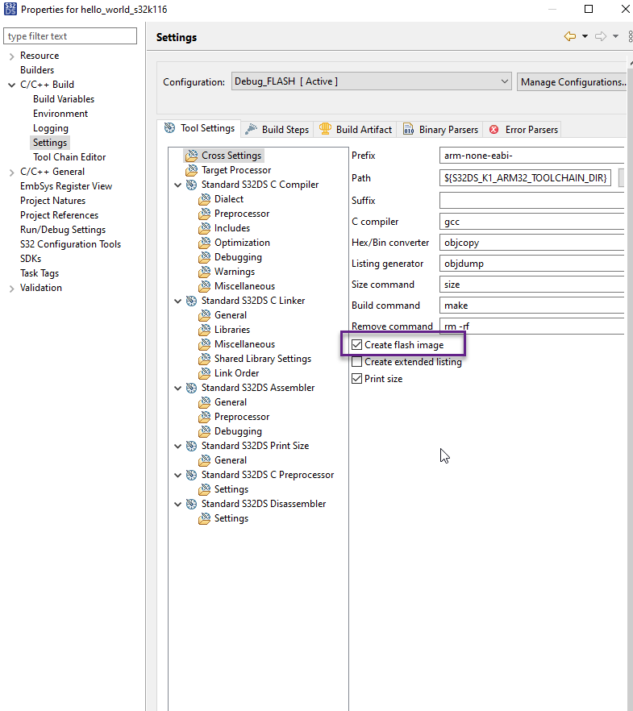Select Settings under Disassembler
This screenshot has height=711, width=633.
[231, 518]
